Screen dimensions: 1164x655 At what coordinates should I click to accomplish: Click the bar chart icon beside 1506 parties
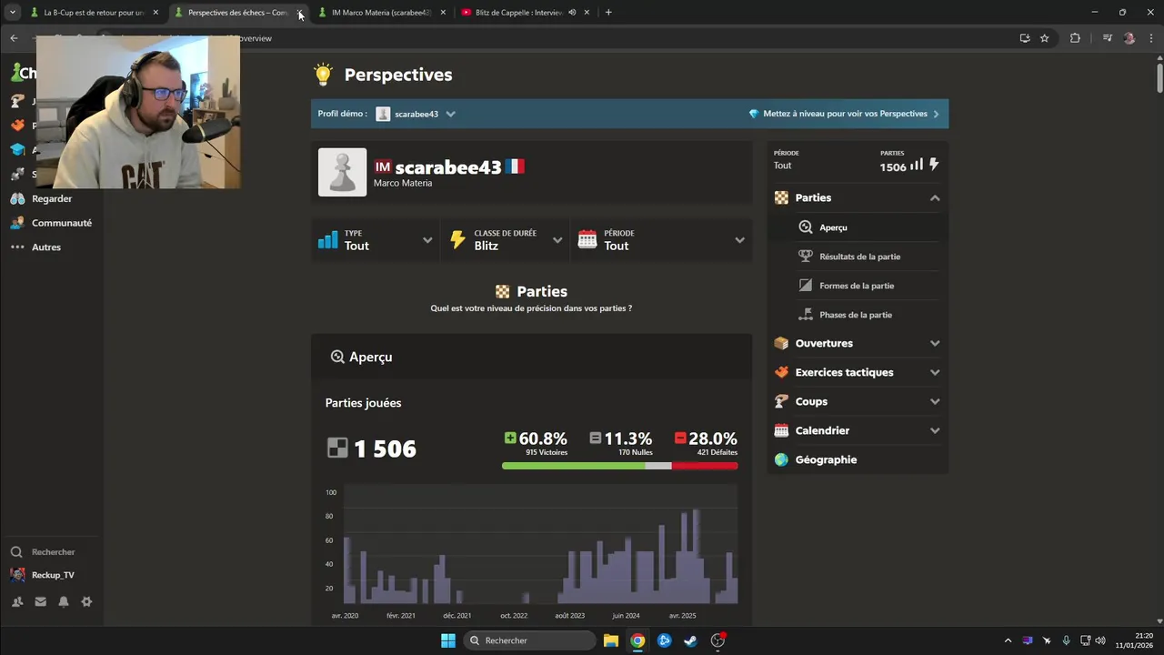tap(917, 165)
